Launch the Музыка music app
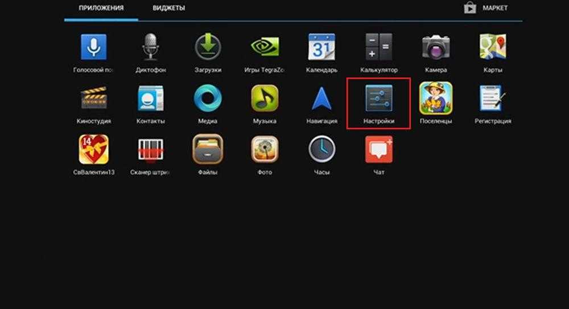 pyautogui.click(x=265, y=98)
